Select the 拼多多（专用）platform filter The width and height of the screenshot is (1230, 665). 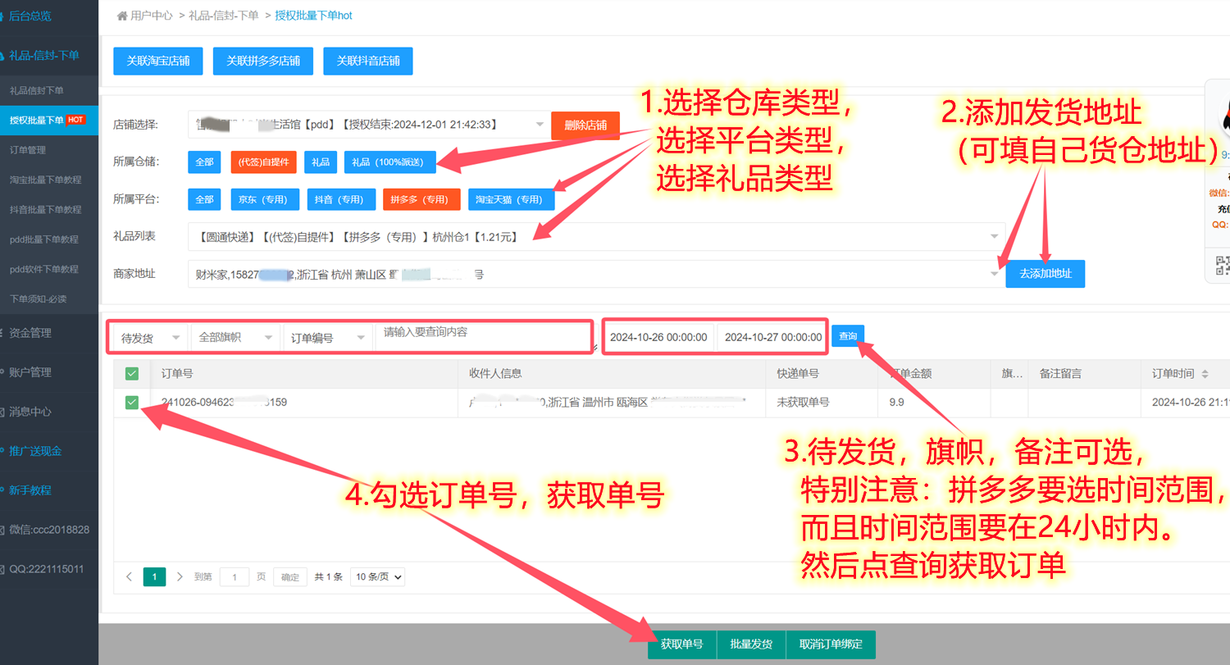419,199
